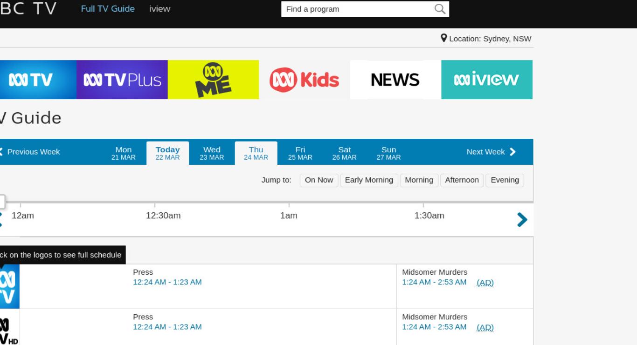Open iview link in header
The height and width of the screenshot is (345, 637).
[x=159, y=8]
